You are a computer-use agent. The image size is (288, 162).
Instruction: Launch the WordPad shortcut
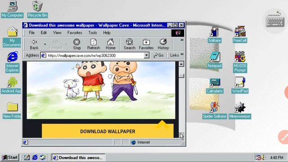click(x=240, y=85)
